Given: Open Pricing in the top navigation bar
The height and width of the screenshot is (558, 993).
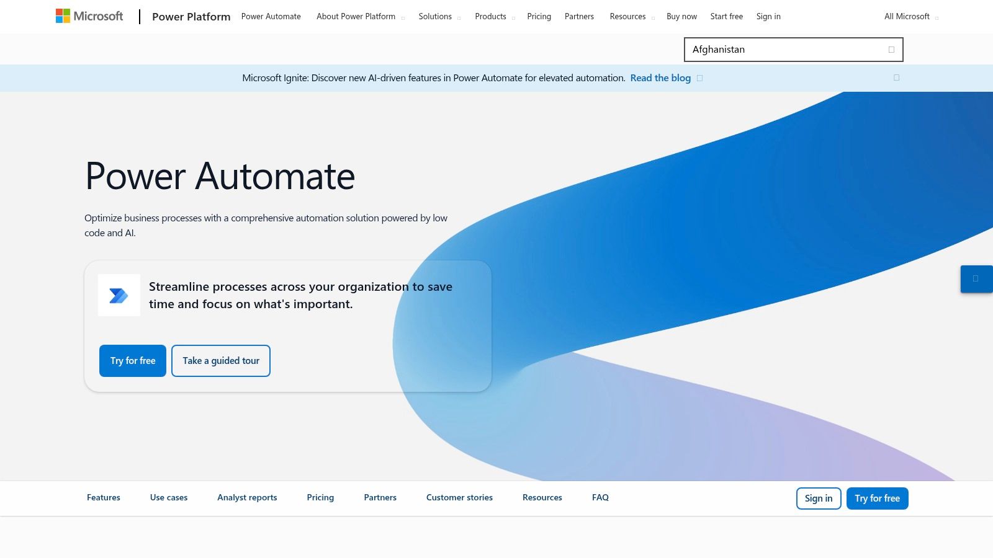Looking at the screenshot, I should tap(539, 17).
